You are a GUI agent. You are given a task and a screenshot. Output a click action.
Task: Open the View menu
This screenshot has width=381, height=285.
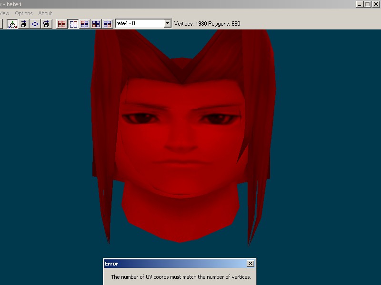click(x=4, y=13)
